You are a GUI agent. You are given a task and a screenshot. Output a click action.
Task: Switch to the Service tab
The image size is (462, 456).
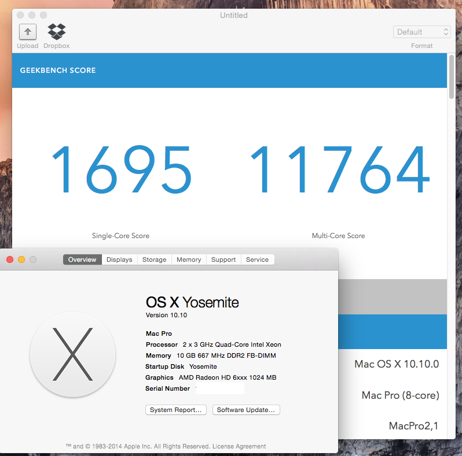(x=257, y=259)
